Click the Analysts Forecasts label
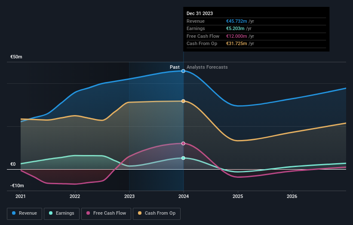This screenshot has height=225, width=353. 207,67
